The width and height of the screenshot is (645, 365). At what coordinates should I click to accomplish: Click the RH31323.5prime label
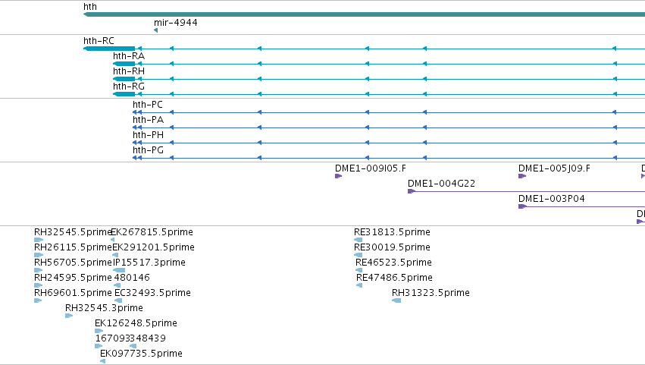pyautogui.click(x=431, y=293)
